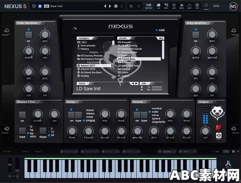241x183 pixels.
Task: Select the nuclear reverb type
Action: (157, 109)
